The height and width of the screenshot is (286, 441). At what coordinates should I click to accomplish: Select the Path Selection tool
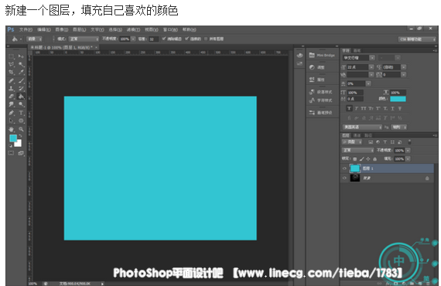pos(12,121)
